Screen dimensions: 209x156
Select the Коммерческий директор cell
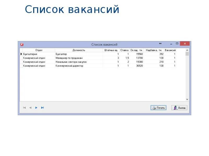pos(79,66)
